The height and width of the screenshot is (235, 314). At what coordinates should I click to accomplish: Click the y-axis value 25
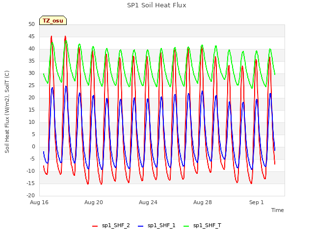[x=31, y=85]
